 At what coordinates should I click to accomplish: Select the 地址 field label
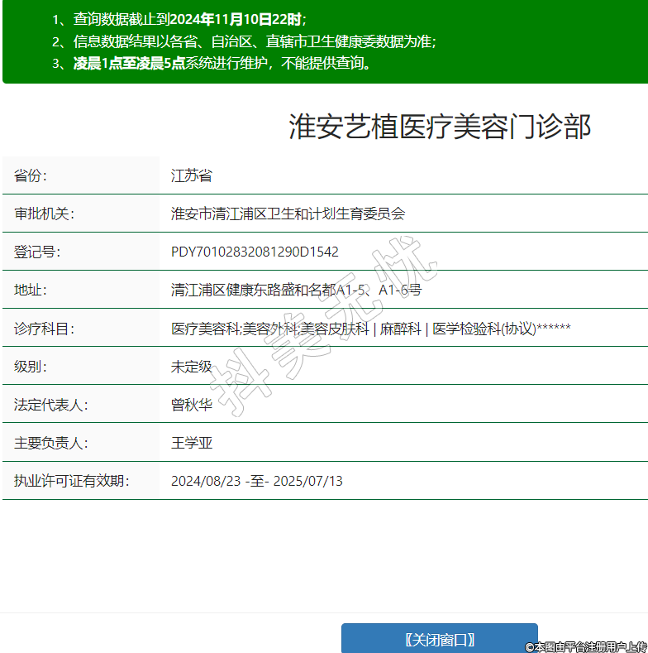point(31,290)
